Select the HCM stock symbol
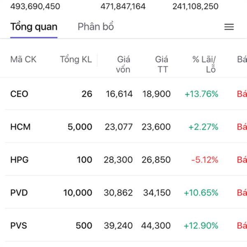This screenshot has width=247, height=247. click(x=21, y=127)
